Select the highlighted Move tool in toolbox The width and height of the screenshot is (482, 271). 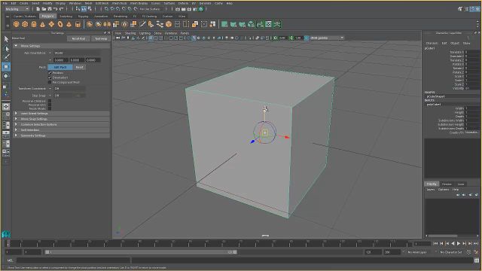6,67
